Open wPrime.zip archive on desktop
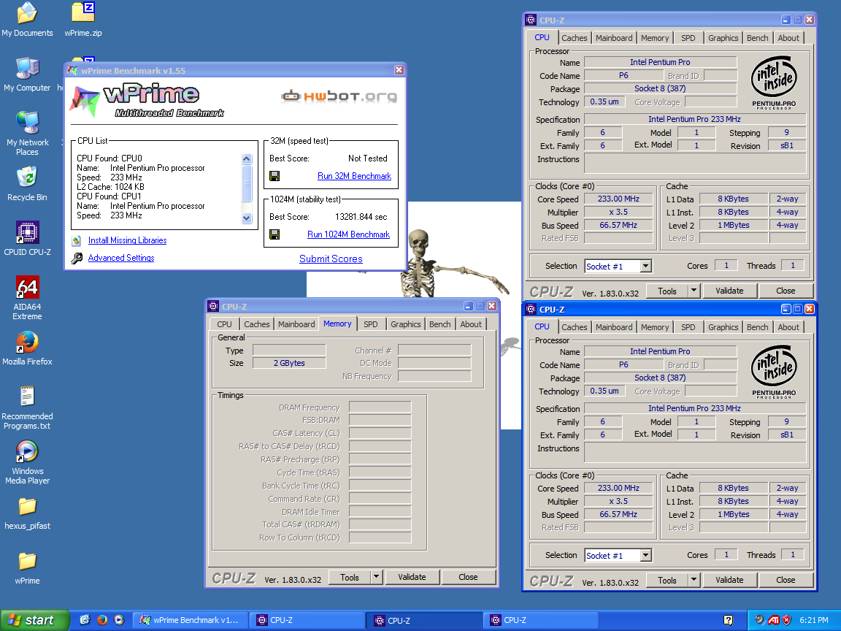The image size is (841, 631). 83,19
